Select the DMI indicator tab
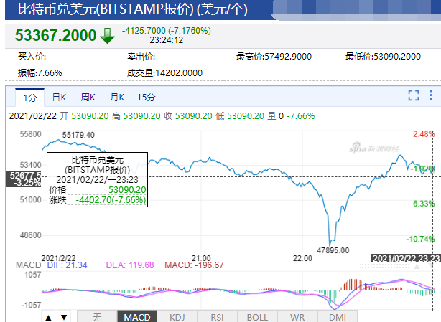This screenshot has width=441, height=322. (x=338, y=317)
